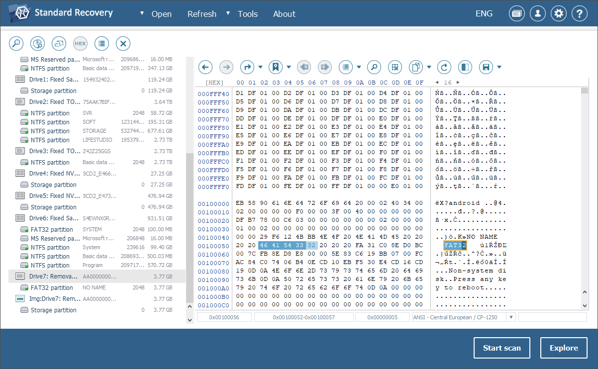The height and width of the screenshot is (369, 598).
Task: Expand the bookmark icon's dropdown arrow
Action: (289, 67)
